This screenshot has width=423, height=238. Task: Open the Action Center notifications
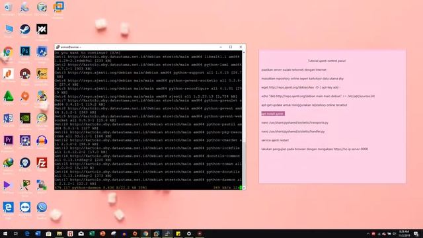coord(416,233)
